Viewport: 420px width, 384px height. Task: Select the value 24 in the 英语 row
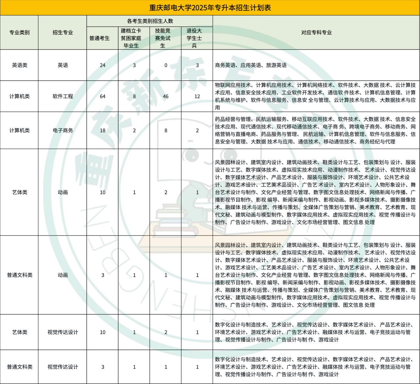point(103,65)
